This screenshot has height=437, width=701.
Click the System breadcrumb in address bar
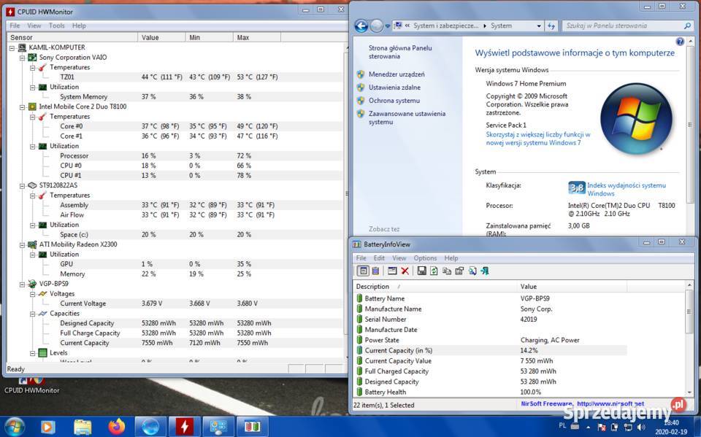click(x=501, y=26)
